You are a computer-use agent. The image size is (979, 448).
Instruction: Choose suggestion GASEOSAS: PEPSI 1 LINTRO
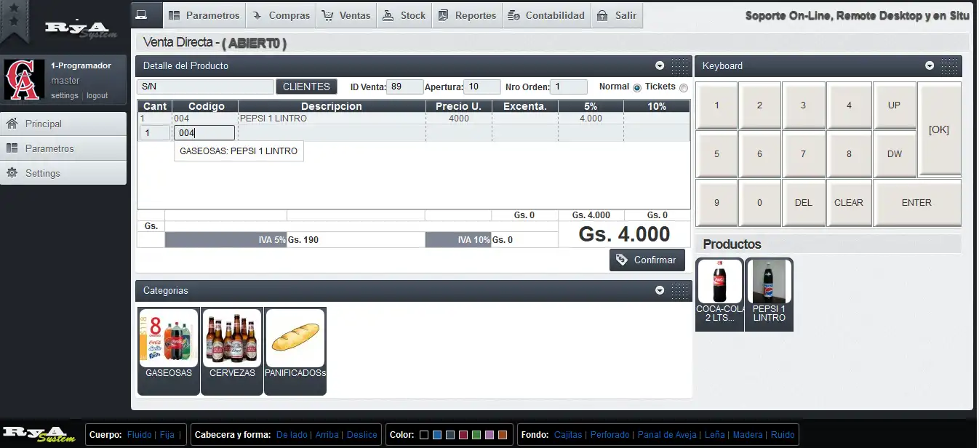point(239,151)
